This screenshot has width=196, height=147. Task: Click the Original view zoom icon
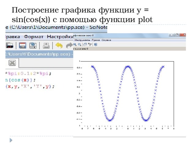click(x=79, y=44)
